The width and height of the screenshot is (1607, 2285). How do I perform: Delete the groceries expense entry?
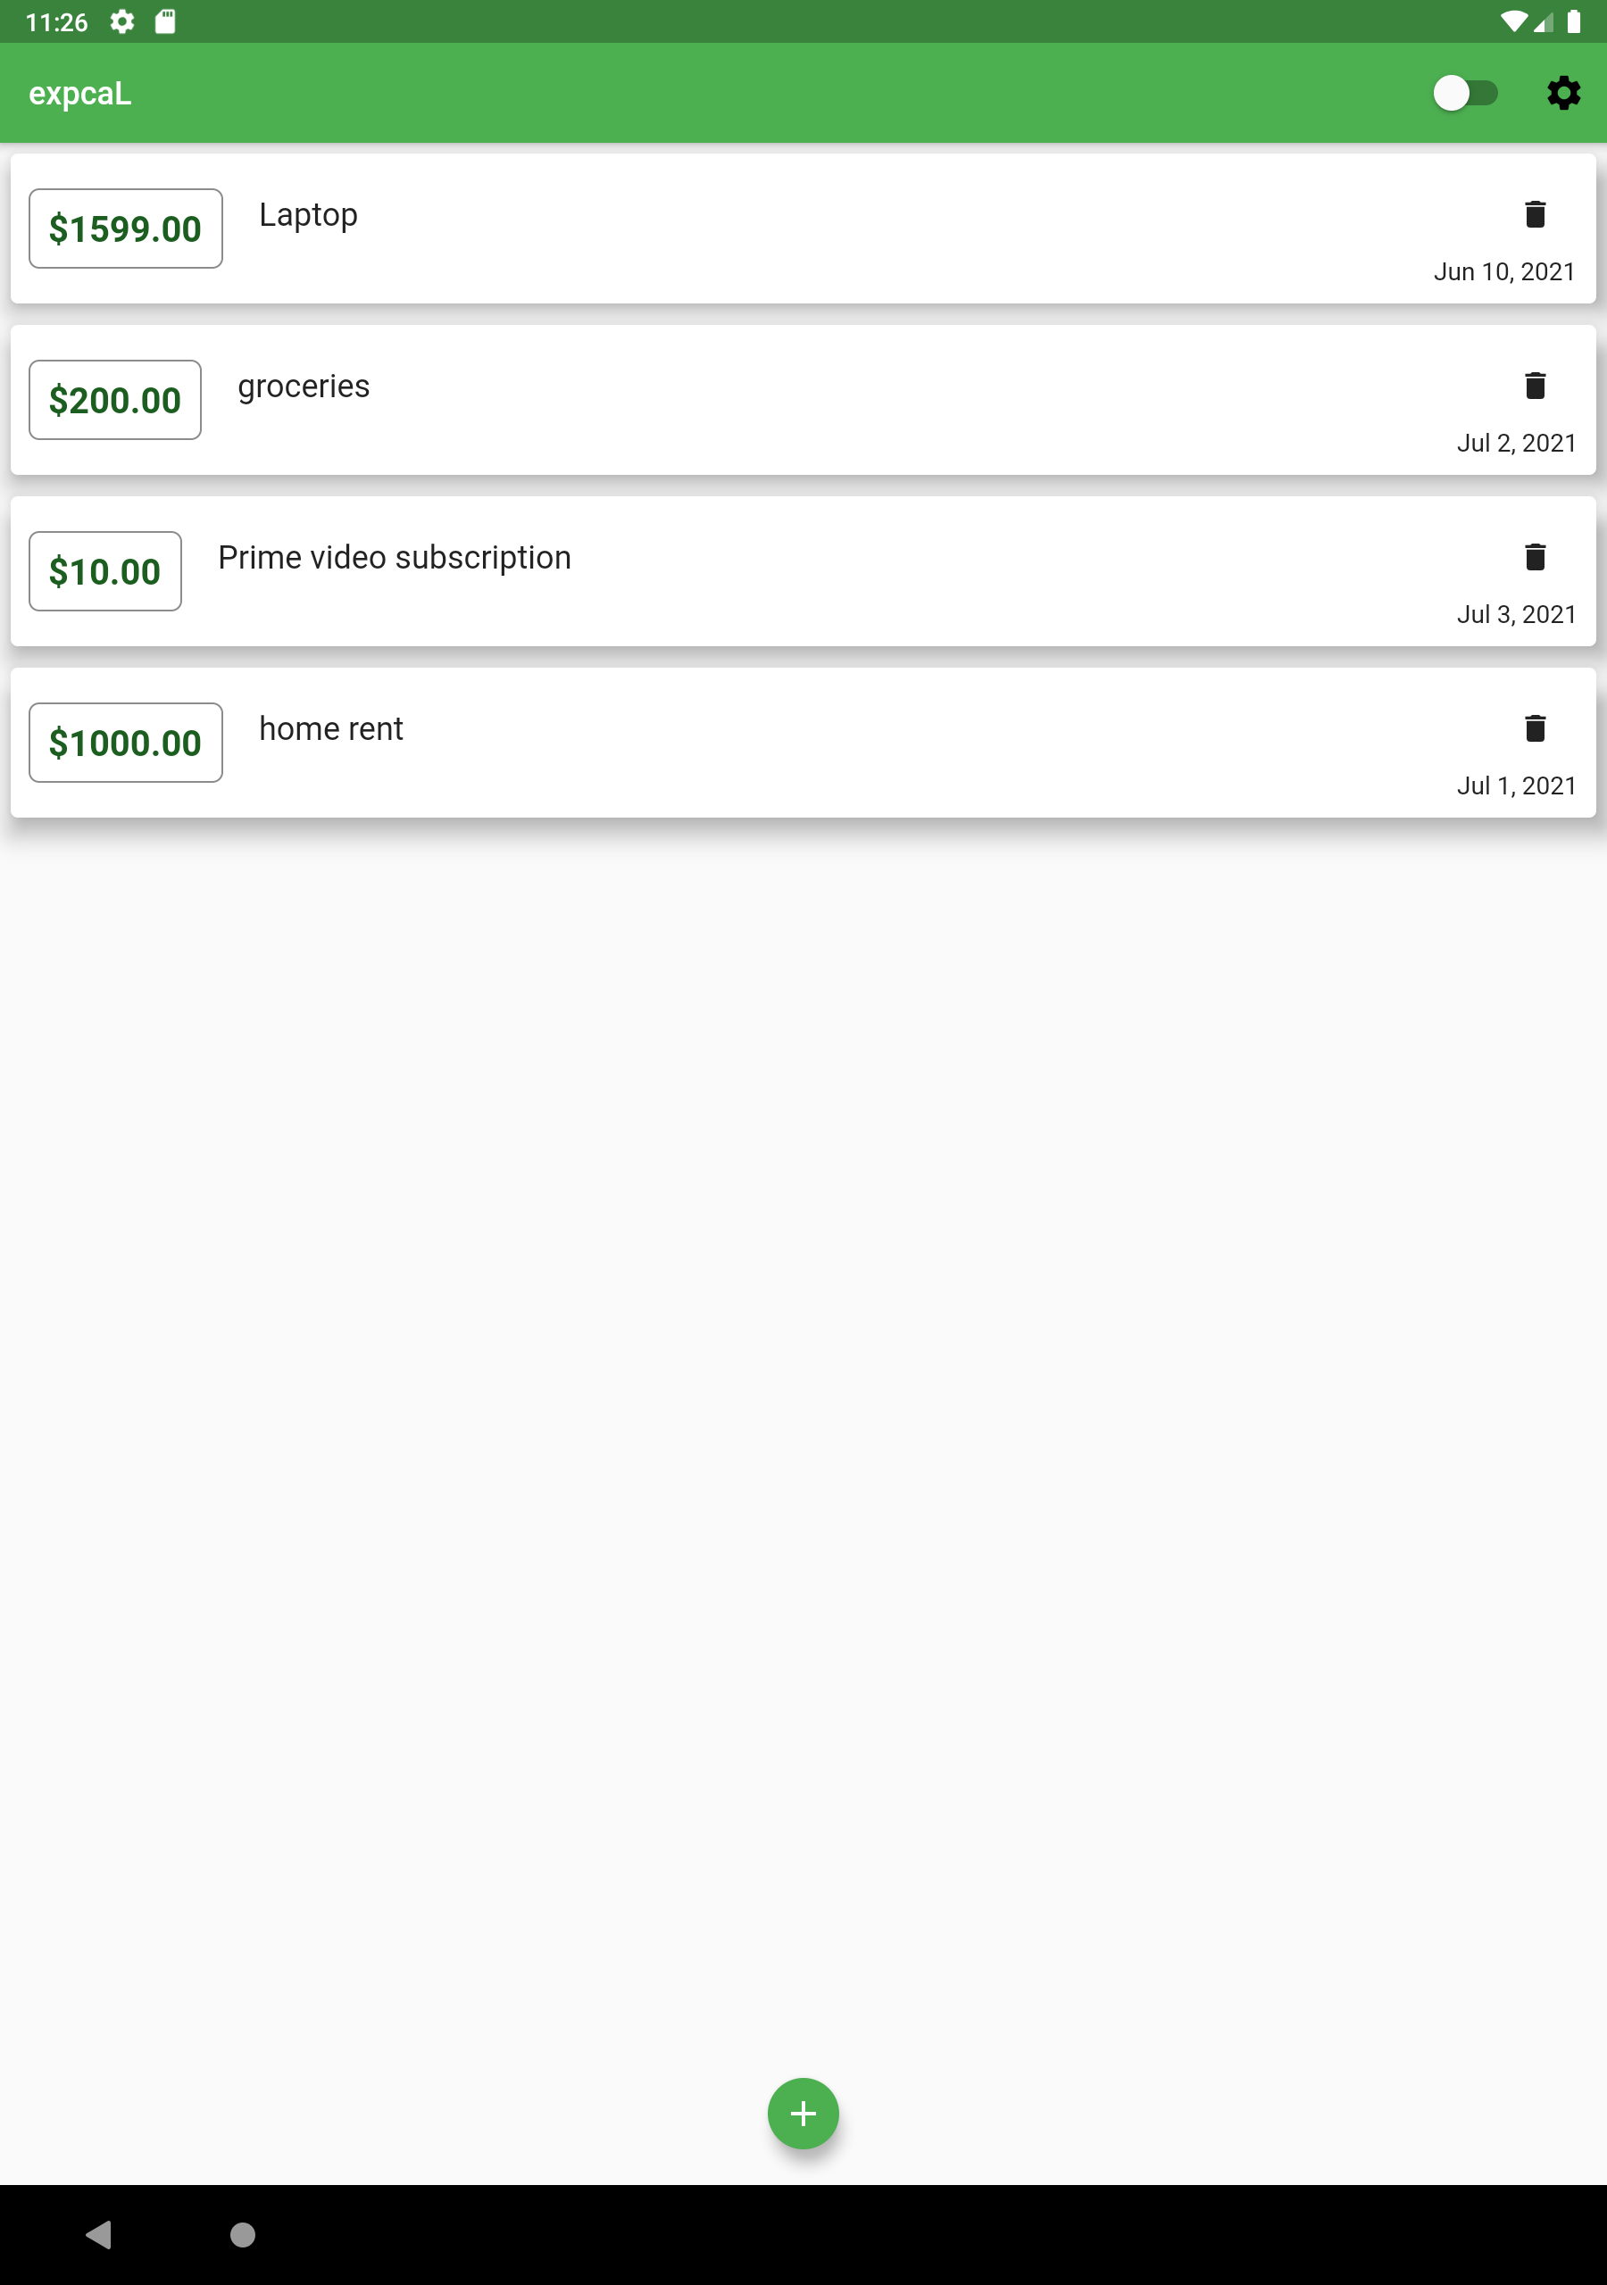point(1535,385)
